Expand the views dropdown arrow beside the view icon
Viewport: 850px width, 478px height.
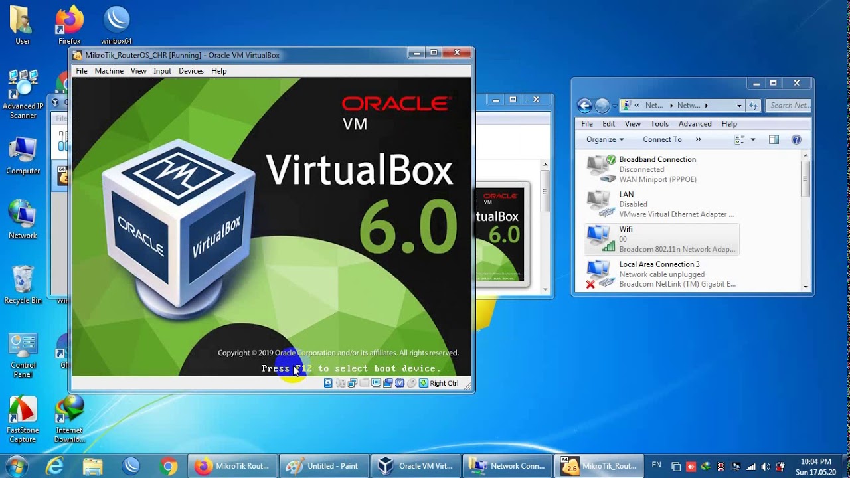tap(752, 139)
